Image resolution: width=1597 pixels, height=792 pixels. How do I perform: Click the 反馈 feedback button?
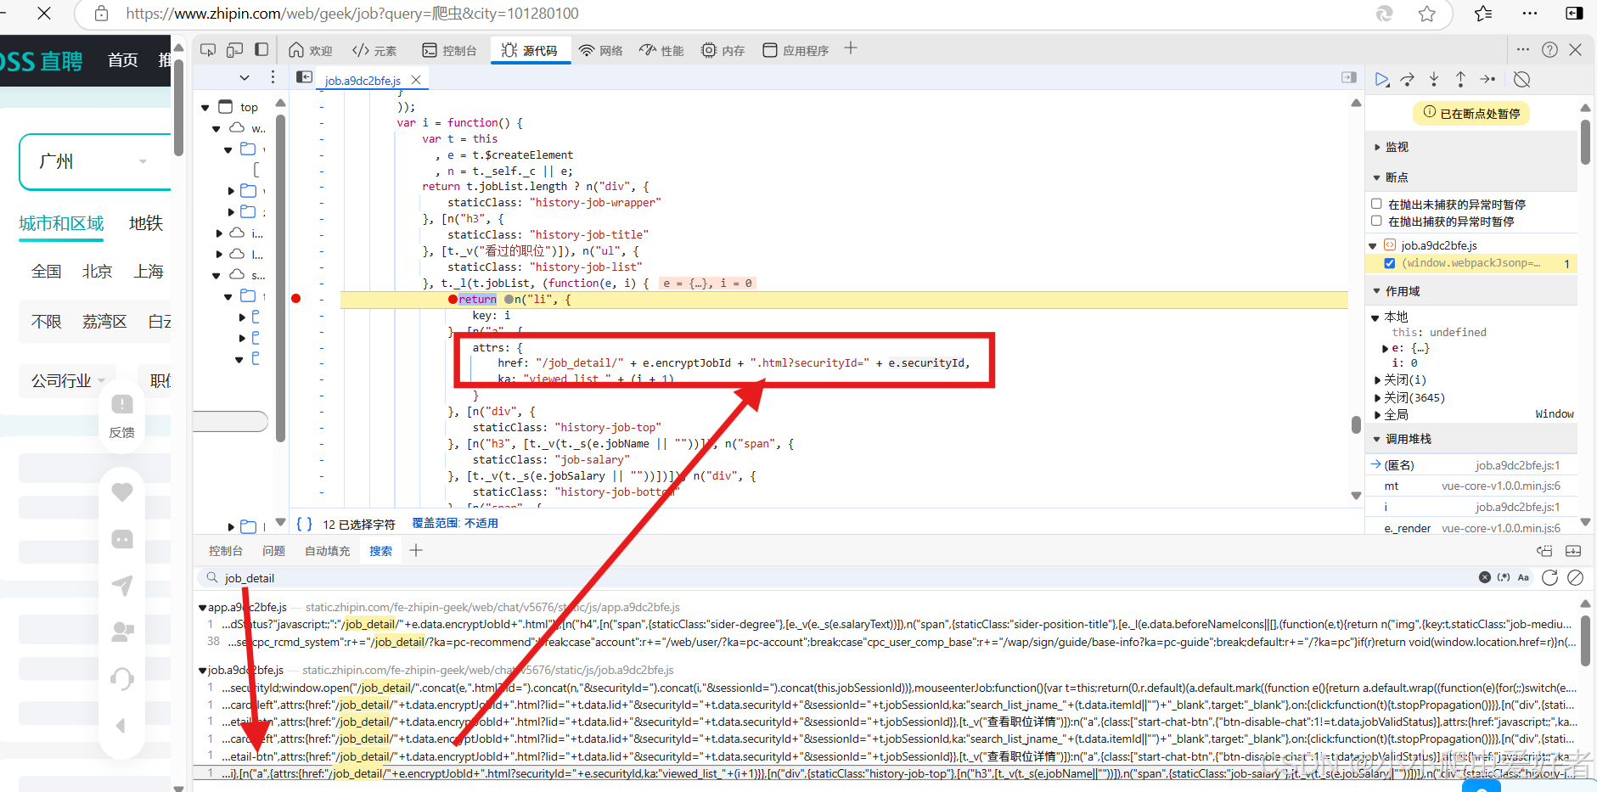(x=122, y=417)
